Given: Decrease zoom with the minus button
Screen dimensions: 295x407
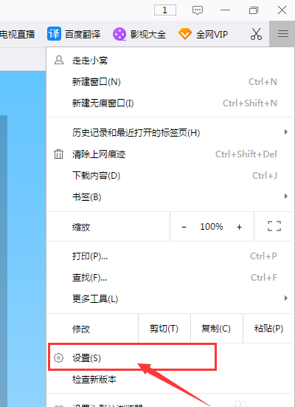Looking at the screenshot, I should click(x=184, y=227).
